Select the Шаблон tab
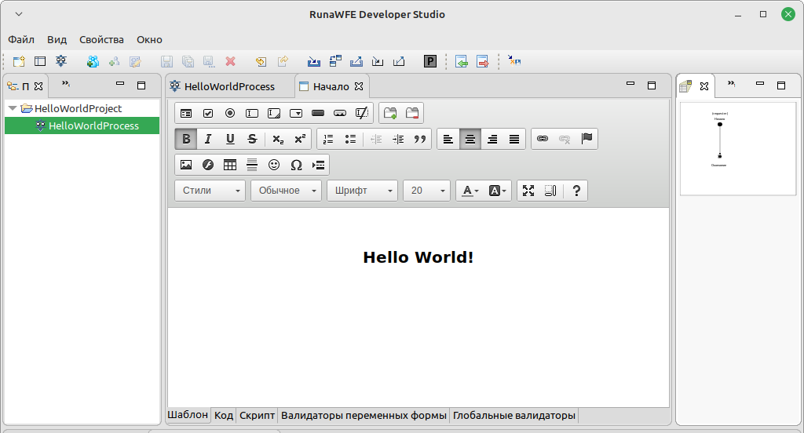Viewport: 804px width, 433px height. tap(188, 415)
